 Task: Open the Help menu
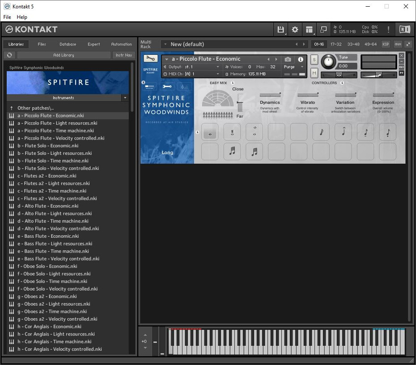[22, 17]
